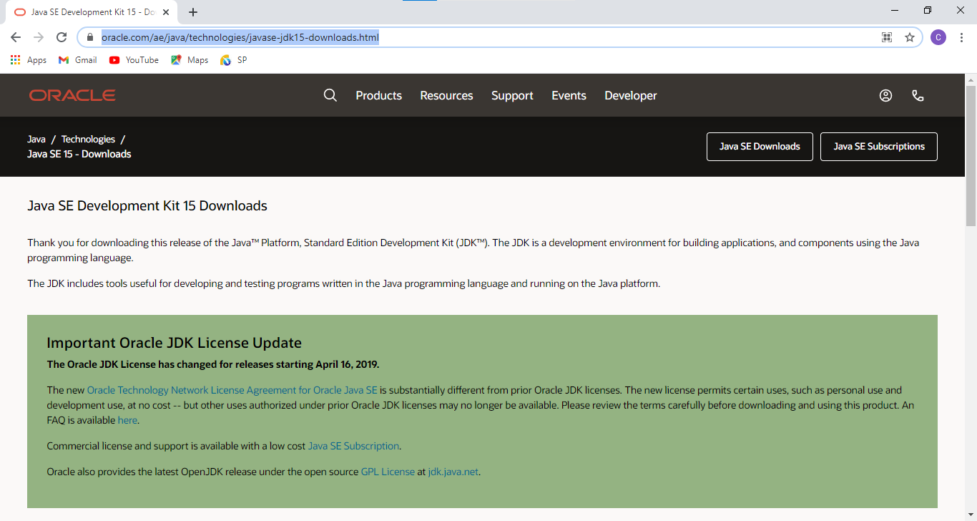This screenshot has height=521, width=977.
Task: Open the Maps bookmark
Action: tap(189, 60)
